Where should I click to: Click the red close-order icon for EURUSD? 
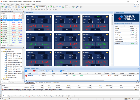(26, 76)
